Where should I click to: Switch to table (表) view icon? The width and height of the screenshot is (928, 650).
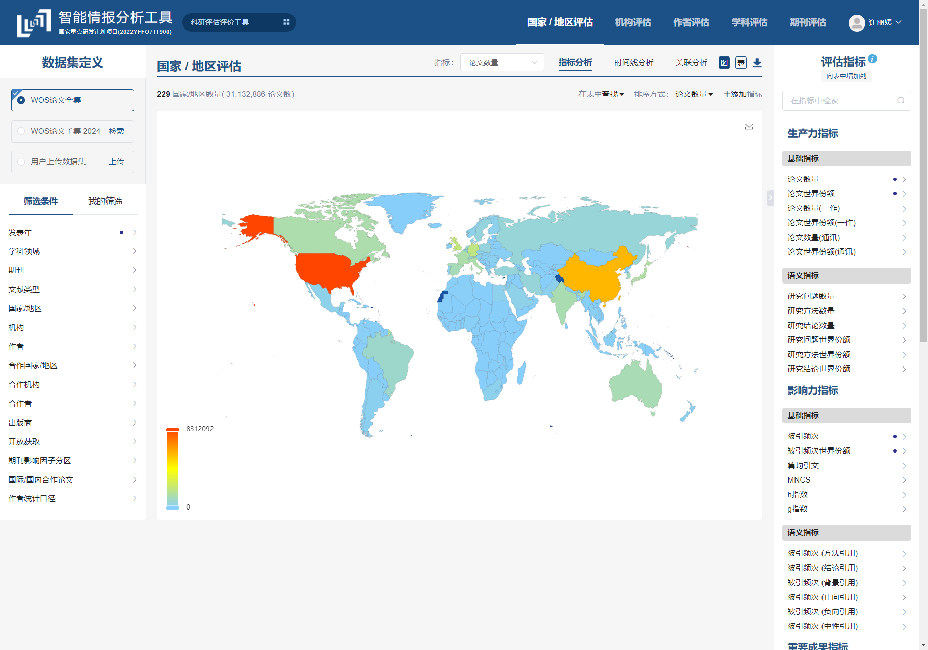coord(741,63)
